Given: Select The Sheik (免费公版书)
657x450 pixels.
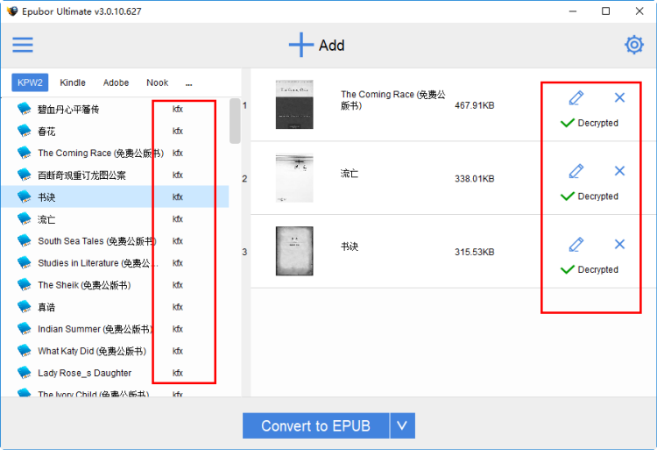Looking at the screenshot, I should click(84, 285).
